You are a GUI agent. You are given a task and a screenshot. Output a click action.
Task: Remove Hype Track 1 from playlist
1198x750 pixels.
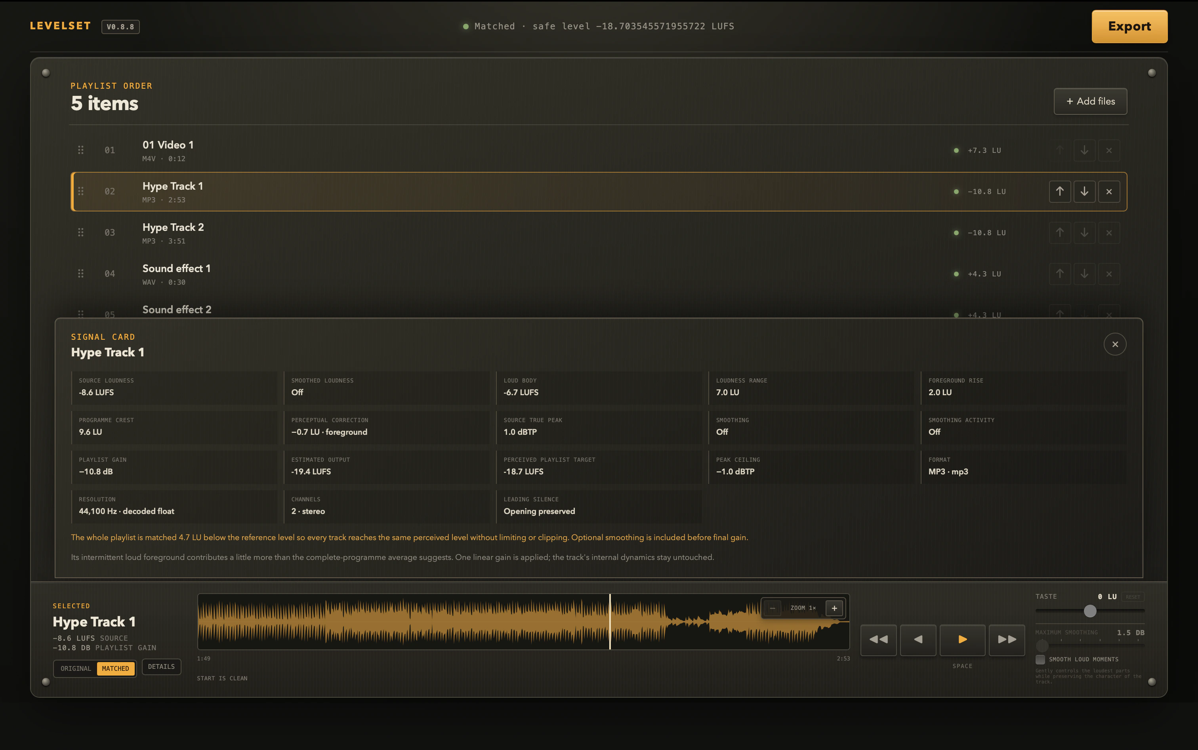(x=1109, y=192)
